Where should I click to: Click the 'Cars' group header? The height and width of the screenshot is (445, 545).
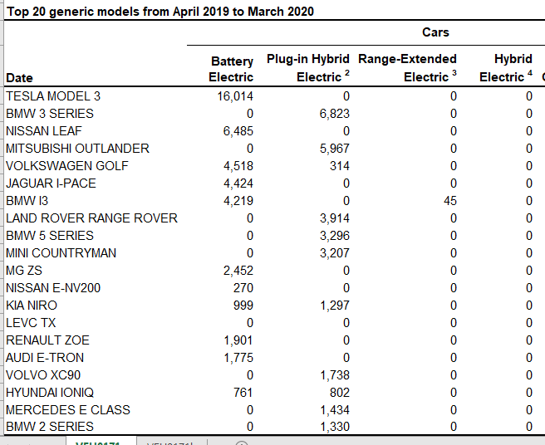point(435,32)
